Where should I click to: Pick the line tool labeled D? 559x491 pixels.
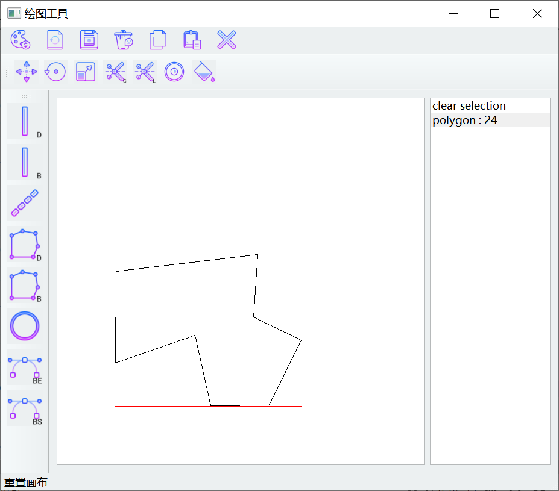coord(25,121)
